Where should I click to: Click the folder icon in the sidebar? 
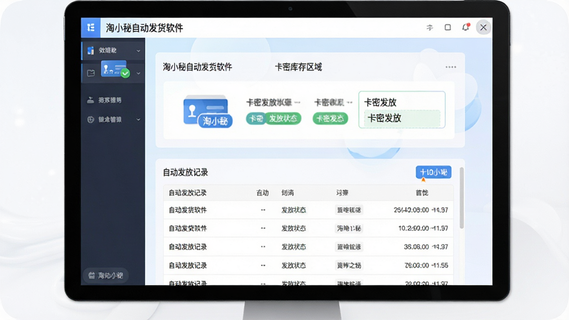(x=91, y=73)
